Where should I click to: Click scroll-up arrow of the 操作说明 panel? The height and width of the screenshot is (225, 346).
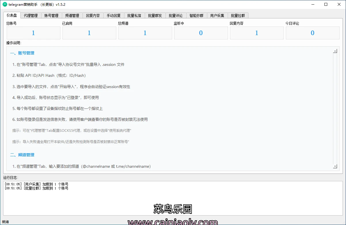tap(335, 51)
